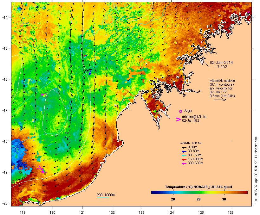Click the cyan 80-150m legend arrow
Screen dimensions: 260x215
tap(184, 156)
